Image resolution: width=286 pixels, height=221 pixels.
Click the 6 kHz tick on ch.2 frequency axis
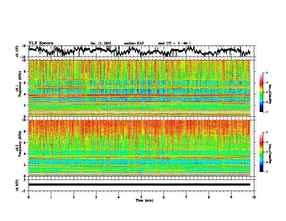[25, 143]
